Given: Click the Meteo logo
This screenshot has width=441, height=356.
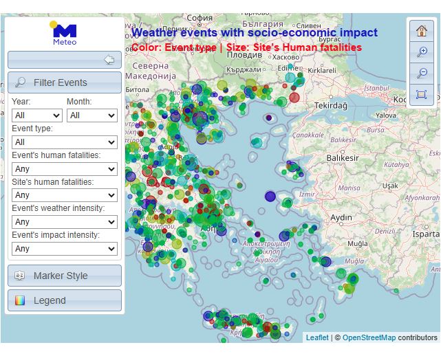Looking at the screenshot, I should (65, 33).
